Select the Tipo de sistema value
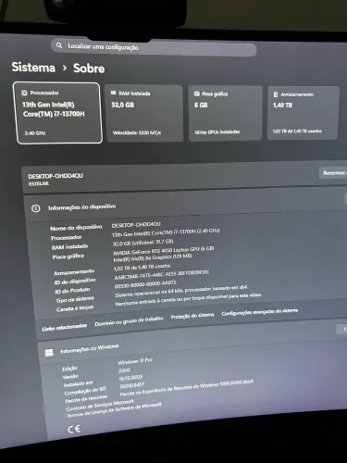 pos(181,291)
